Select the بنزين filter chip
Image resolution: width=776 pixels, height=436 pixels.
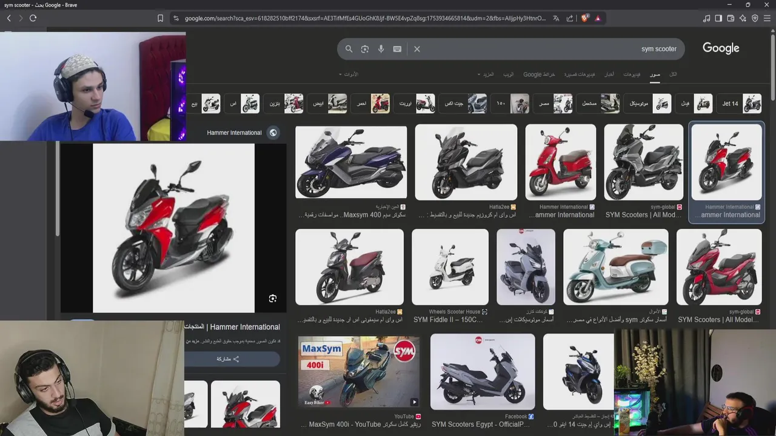[284, 104]
